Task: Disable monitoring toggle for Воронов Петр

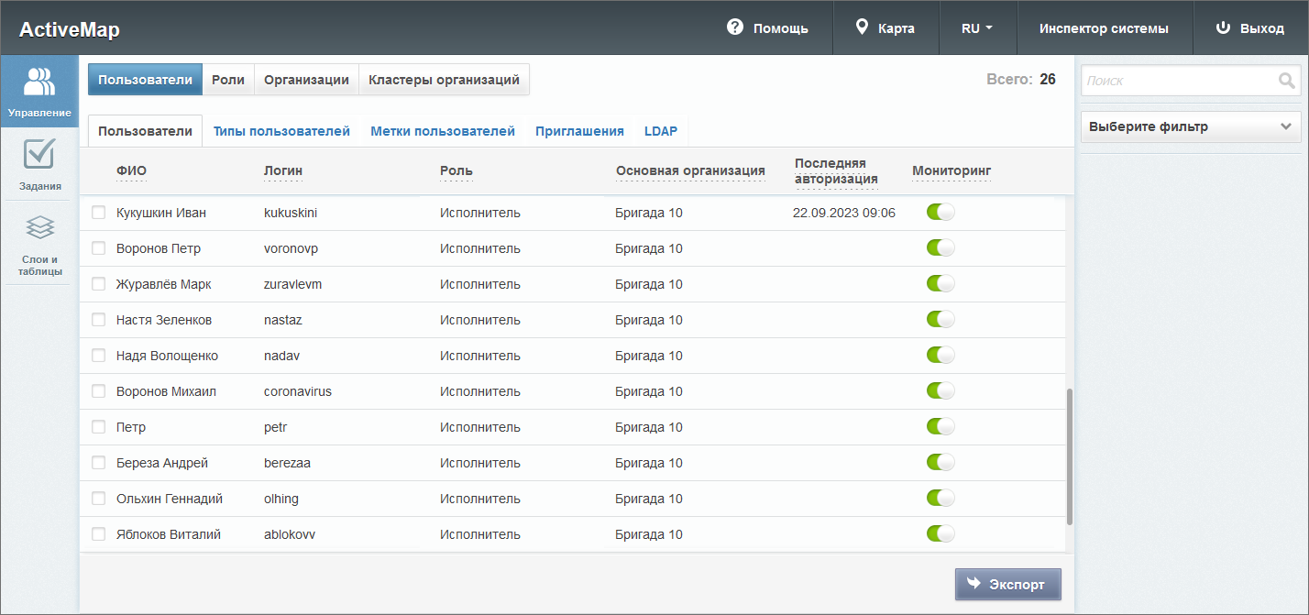Action: click(x=940, y=248)
